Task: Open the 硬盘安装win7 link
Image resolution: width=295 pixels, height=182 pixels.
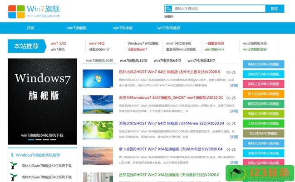Action: tap(99, 49)
